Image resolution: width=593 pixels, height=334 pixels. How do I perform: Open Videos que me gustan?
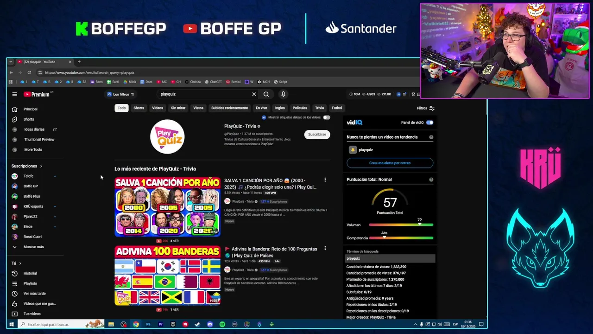pyautogui.click(x=39, y=304)
